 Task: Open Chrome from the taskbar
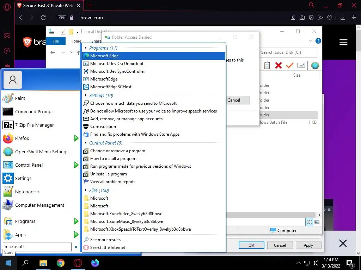(x=61, y=263)
